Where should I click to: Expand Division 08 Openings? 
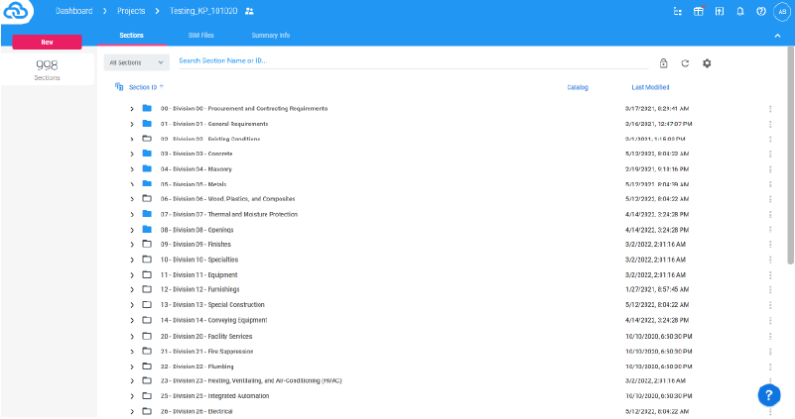(132, 230)
